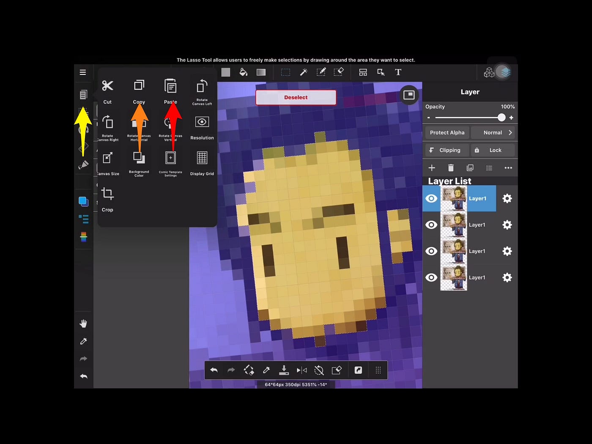Select the sidebar Eyedropper tool
The image size is (592, 444).
point(83,341)
